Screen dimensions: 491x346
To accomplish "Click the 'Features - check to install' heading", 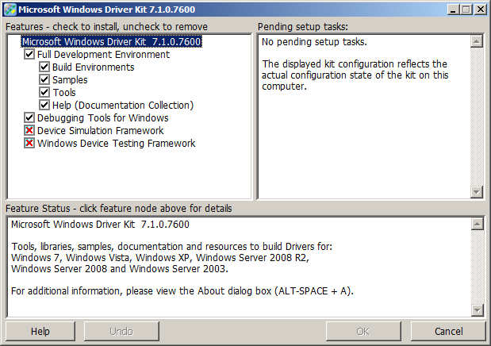I will [x=106, y=27].
